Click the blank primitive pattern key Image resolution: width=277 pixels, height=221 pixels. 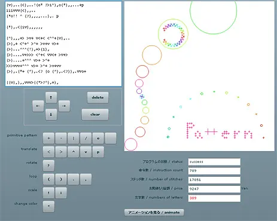(x=111, y=139)
